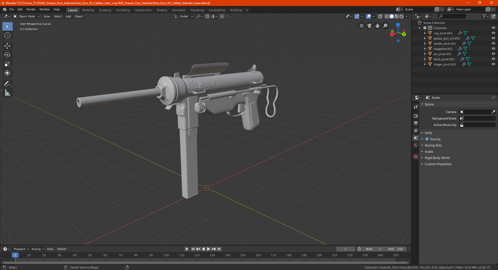Click the outliner search field
Screen dimensions: 498x270
pos(452,16)
